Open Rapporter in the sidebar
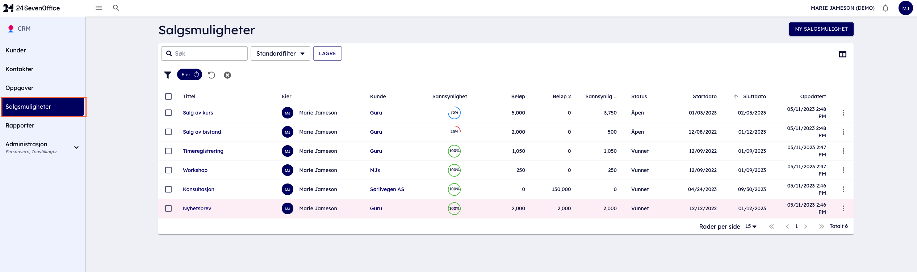 click(20, 125)
